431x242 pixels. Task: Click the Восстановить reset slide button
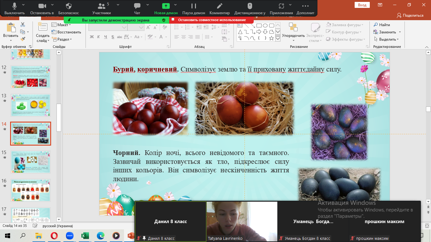66,32
